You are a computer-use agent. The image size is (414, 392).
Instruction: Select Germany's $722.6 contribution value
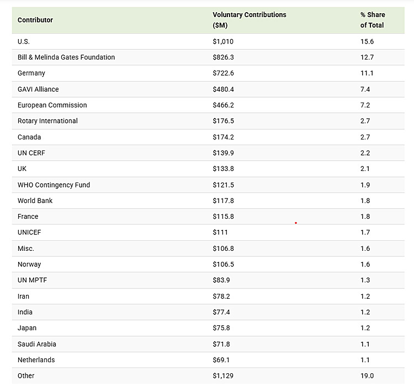click(223, 73)
